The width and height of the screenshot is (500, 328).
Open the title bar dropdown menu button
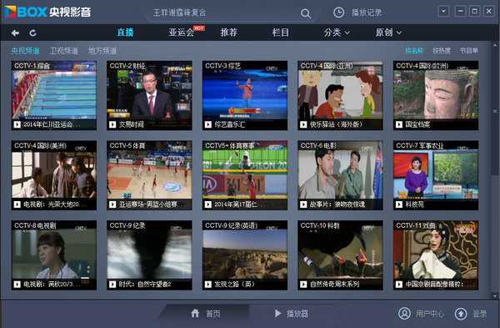click(x=443, y=12)
